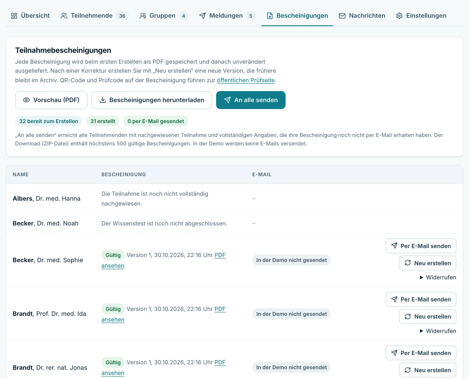This screenshot has width=469, height=379.
Task: Click Bescheinigungen herunterladen button
Action: click(x=152, y=100)
